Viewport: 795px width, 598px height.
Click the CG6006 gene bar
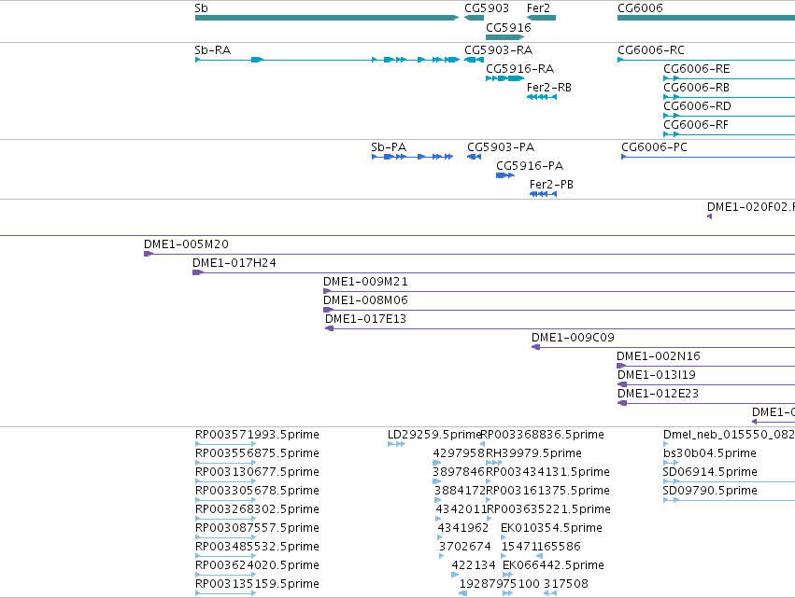pos(705,18)
